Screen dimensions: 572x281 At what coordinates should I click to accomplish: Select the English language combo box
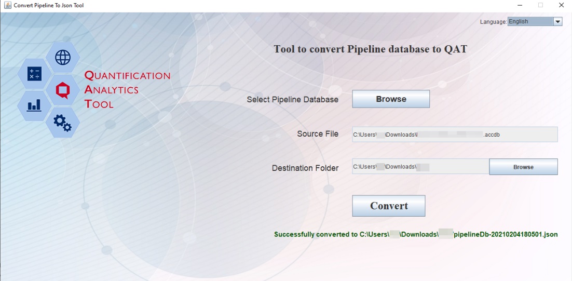(535, 21)
